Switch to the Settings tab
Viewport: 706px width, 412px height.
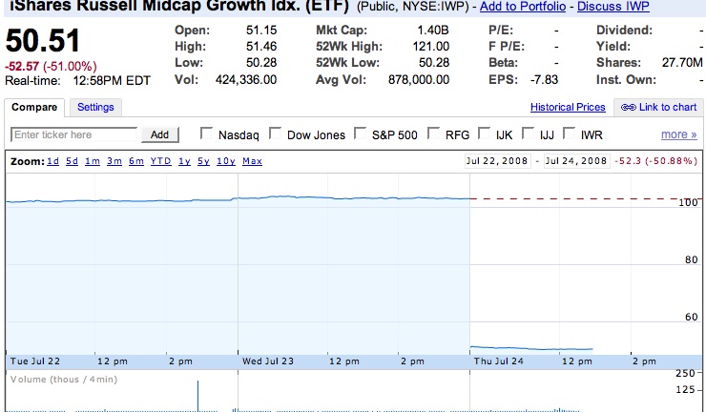pyautogui.click(x=95, y=108)
